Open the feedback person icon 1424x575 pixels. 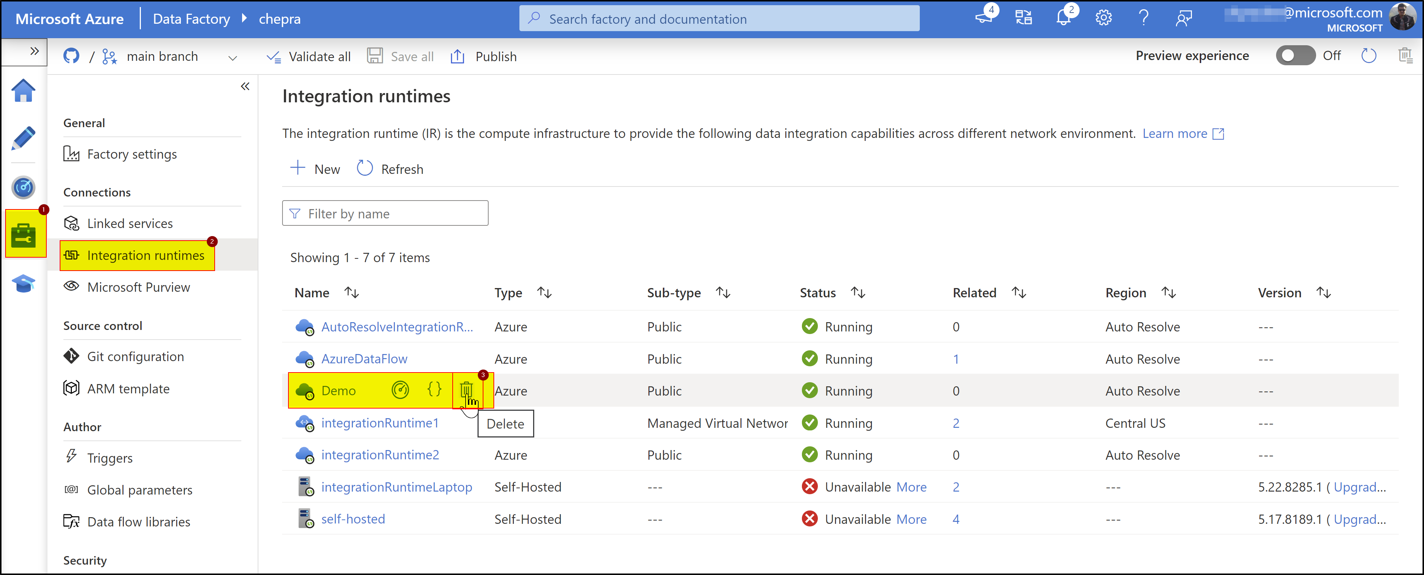point(1183,18)
